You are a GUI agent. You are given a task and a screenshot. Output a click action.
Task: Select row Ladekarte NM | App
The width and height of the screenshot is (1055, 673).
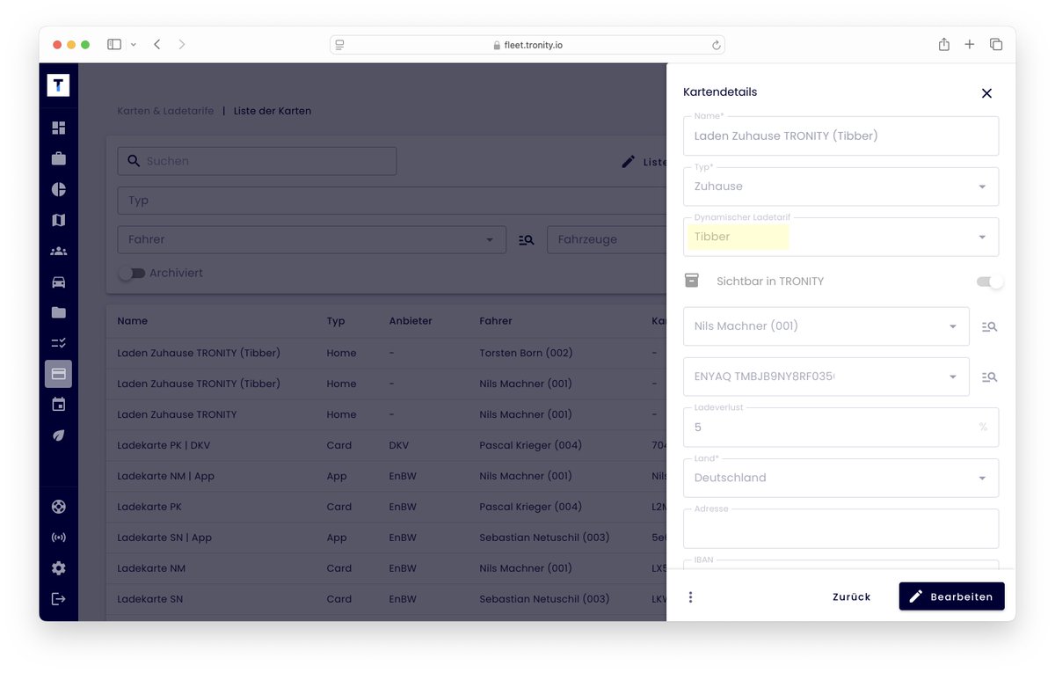pyautogui.click(x=387, y=476)
